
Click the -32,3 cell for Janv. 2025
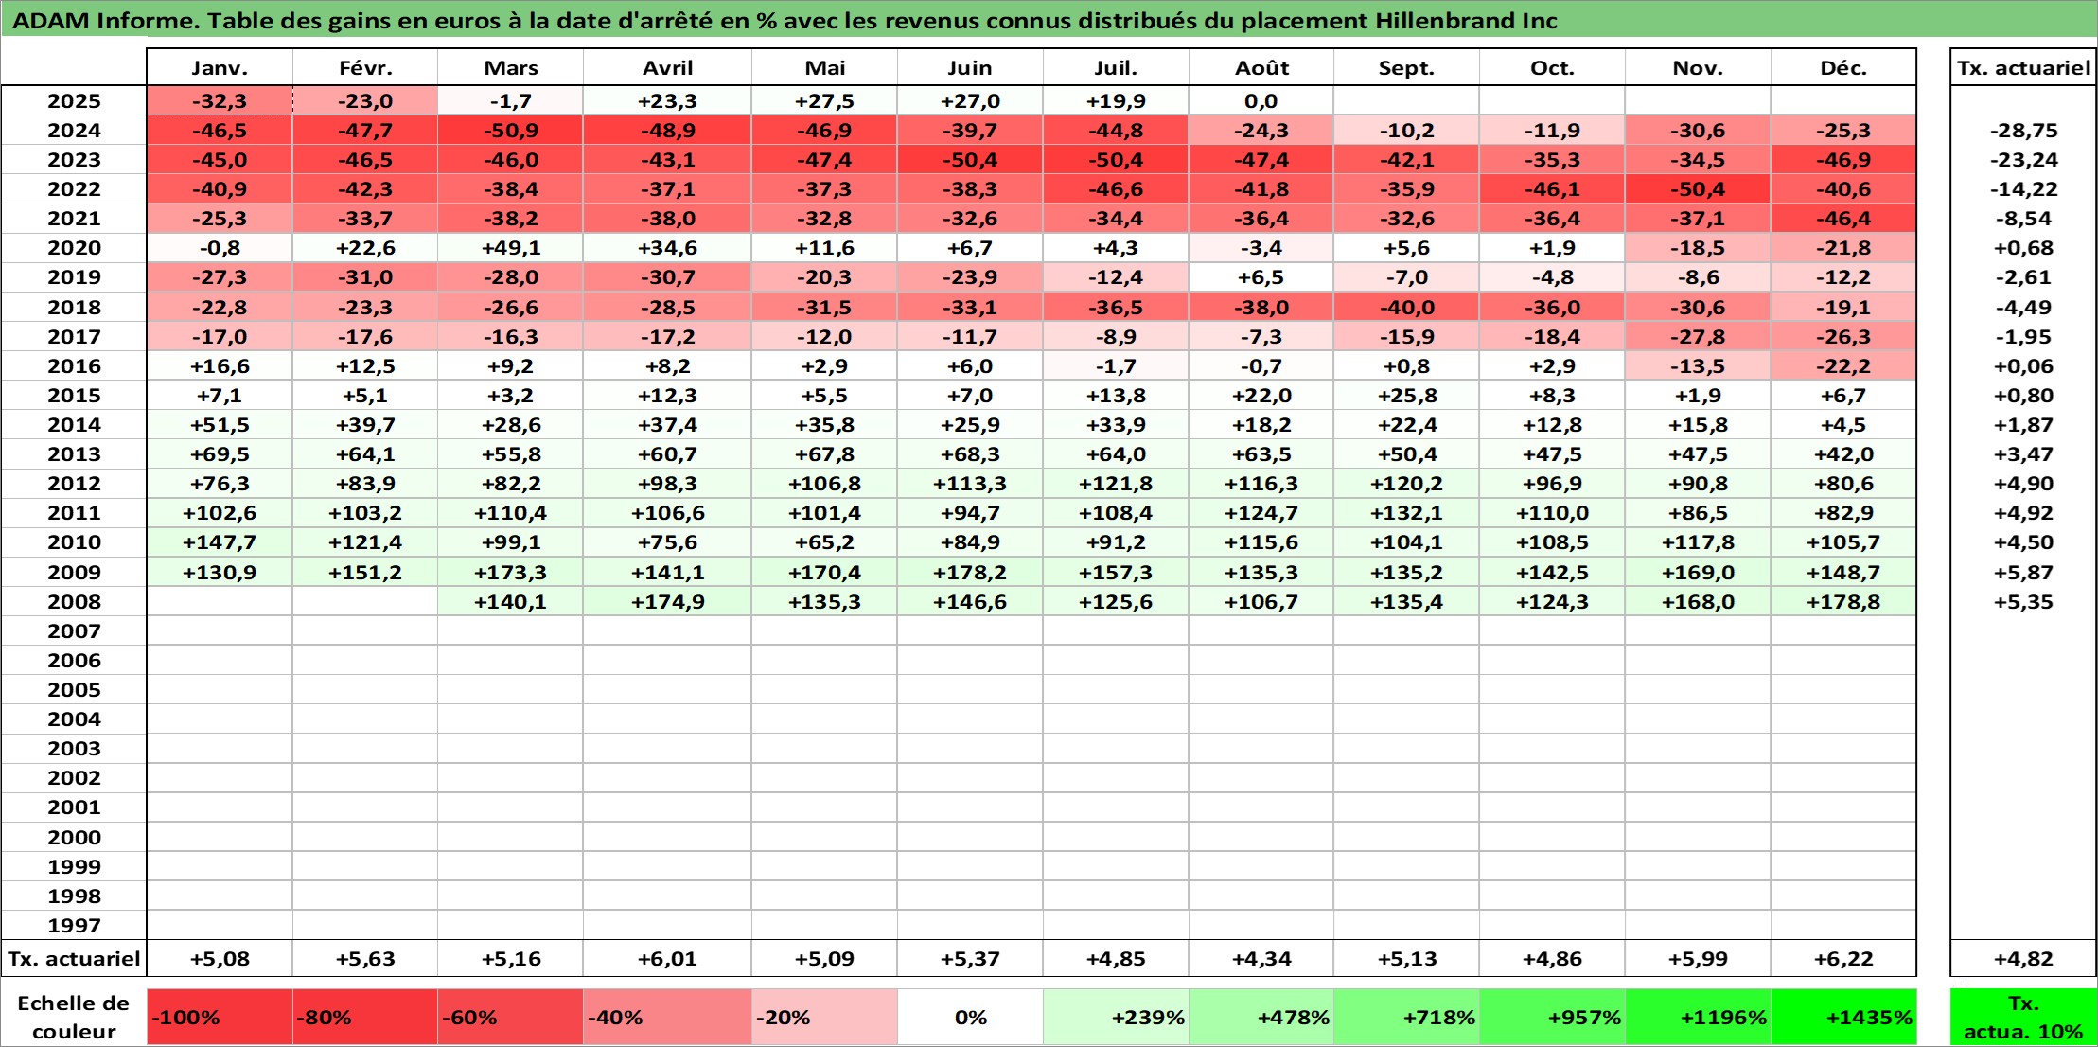click(x=220, y=100)
